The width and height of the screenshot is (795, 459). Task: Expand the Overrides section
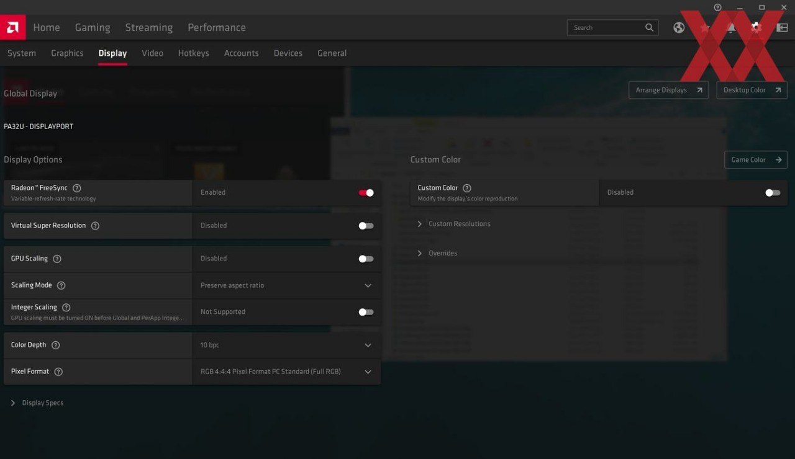(437, 253)
